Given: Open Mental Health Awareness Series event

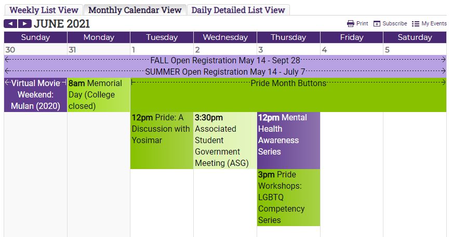Looking at the screenshot, I should click(x=288, y=141).
